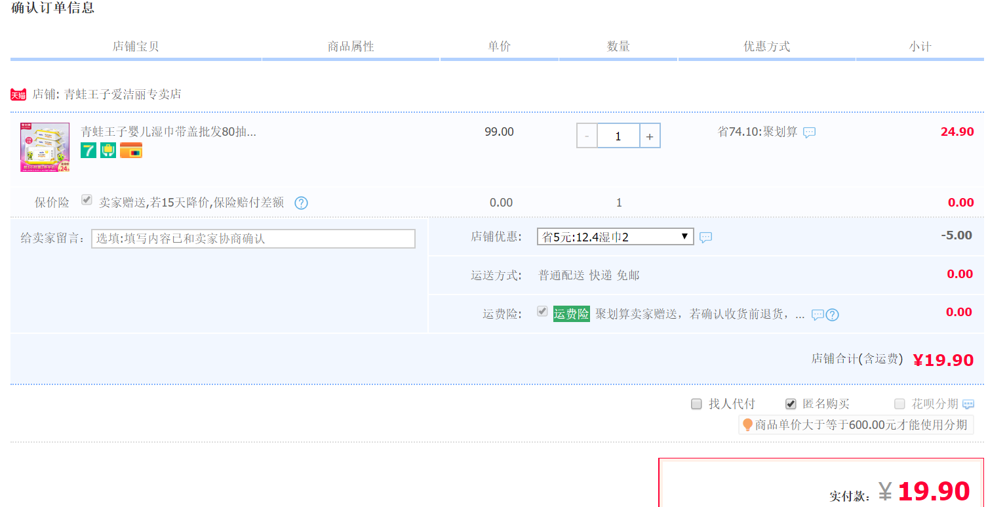Image resolution: width=1007 pixels, height=507 pixels.
Task: Toggle the 保价险 checkbox
Action: (87, 199)
